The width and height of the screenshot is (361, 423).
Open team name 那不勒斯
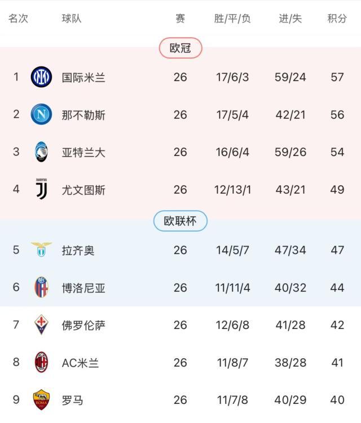[x=83, y=115]
